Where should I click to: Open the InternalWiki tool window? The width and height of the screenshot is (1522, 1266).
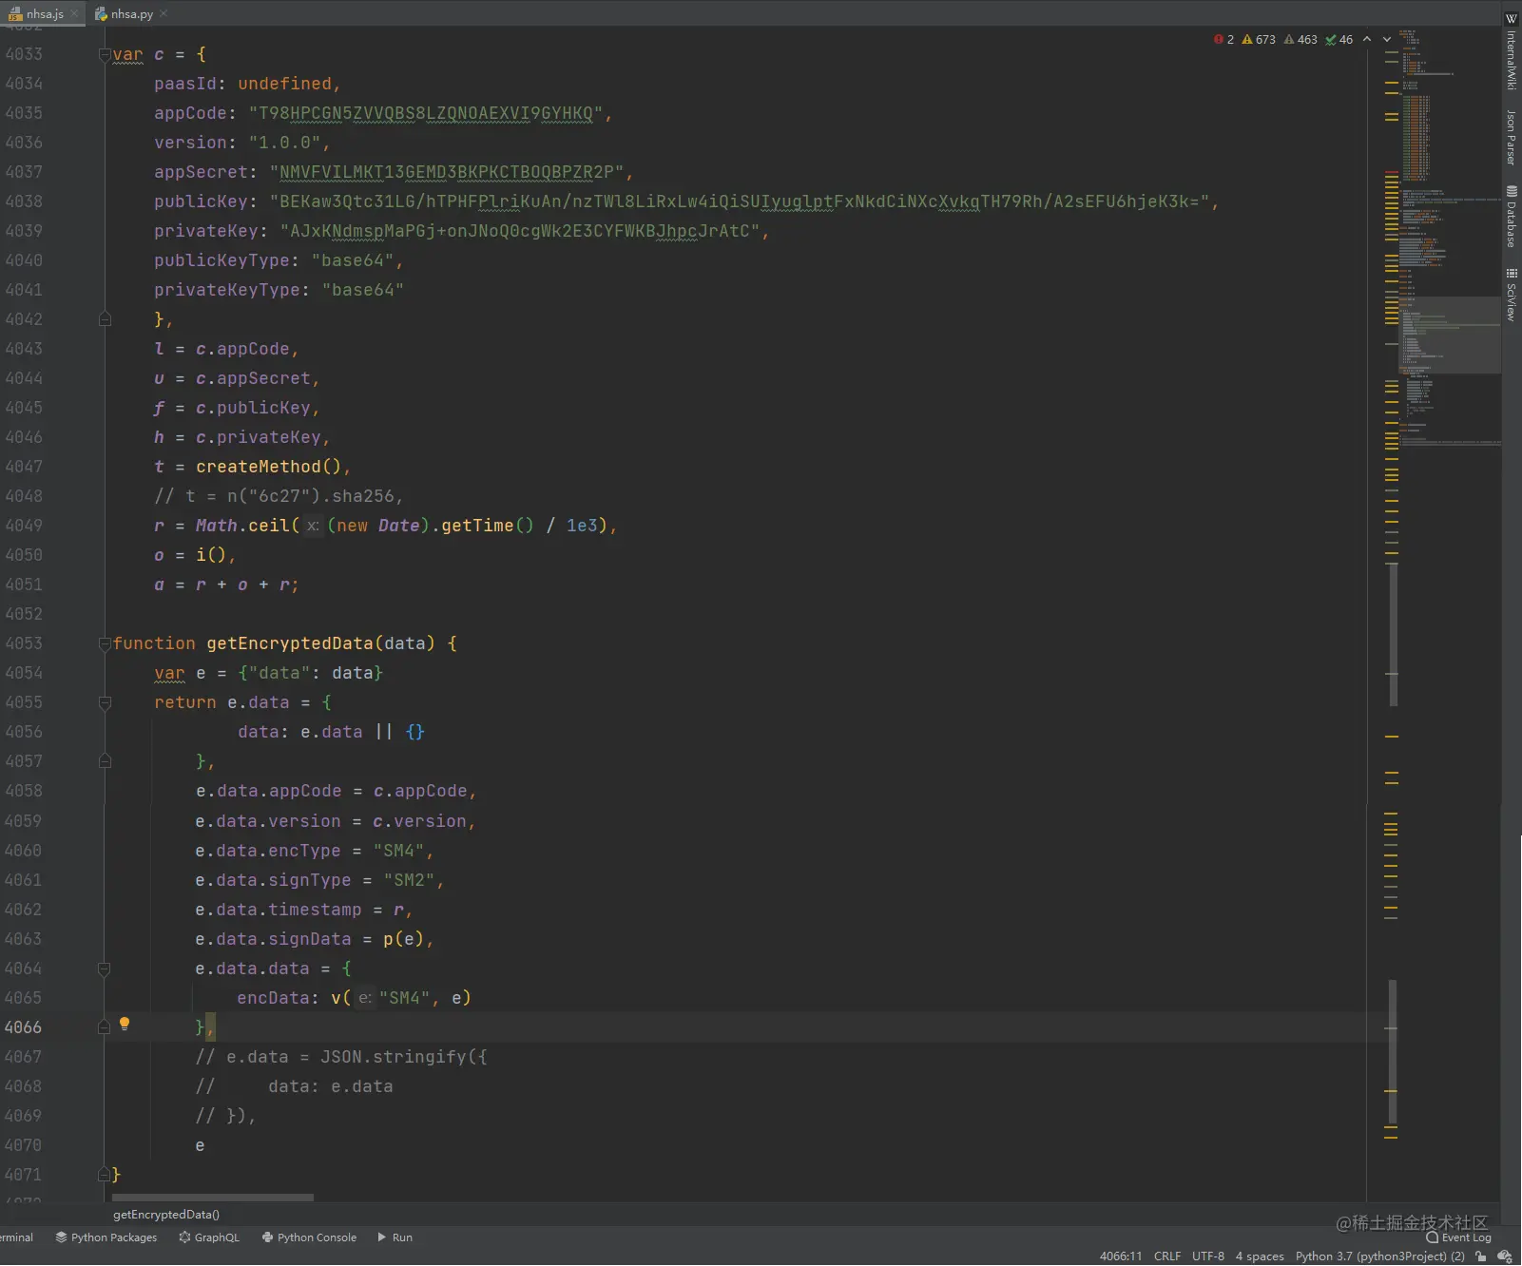[x=1512, y=52]
